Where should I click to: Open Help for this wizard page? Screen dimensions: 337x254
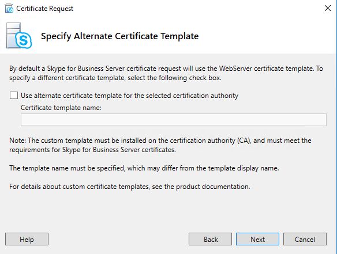tap(27, 239)
